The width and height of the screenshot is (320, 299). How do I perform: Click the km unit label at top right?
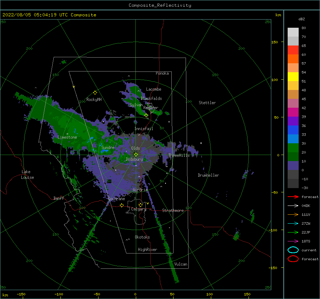pos(278,15)
